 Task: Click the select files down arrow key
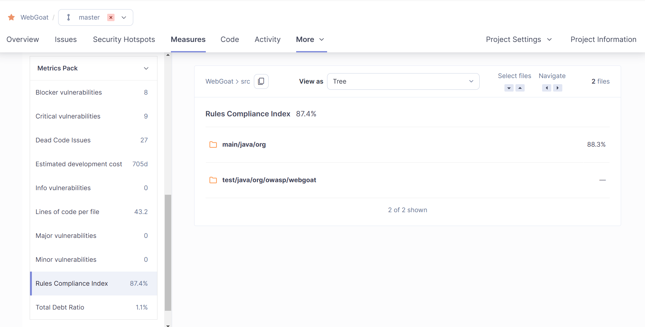tap(509, 88)
